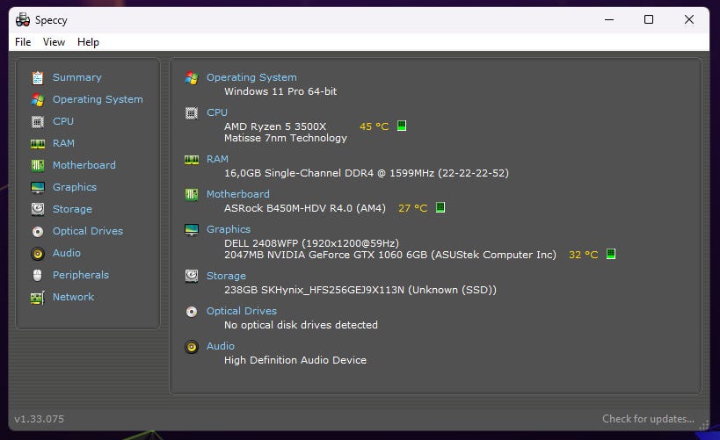Viewport: 720px width, 440px height.
Task: Click the window resize grip at corner
Action: point(703,425)
